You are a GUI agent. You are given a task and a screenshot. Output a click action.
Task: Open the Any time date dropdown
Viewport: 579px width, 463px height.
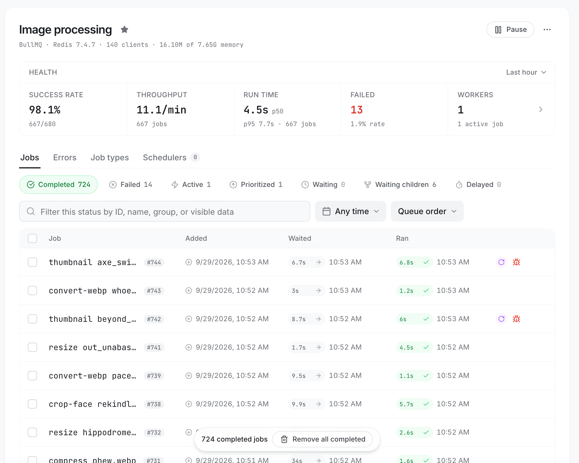[351, 211]
